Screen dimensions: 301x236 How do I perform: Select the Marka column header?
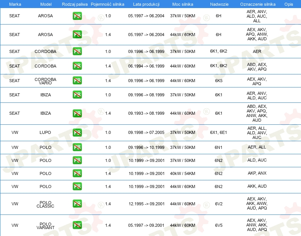(15, 4)
